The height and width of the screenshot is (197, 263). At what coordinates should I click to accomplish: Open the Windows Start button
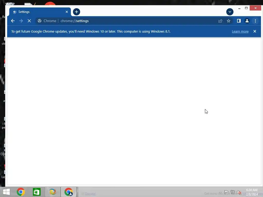point(6,192)
